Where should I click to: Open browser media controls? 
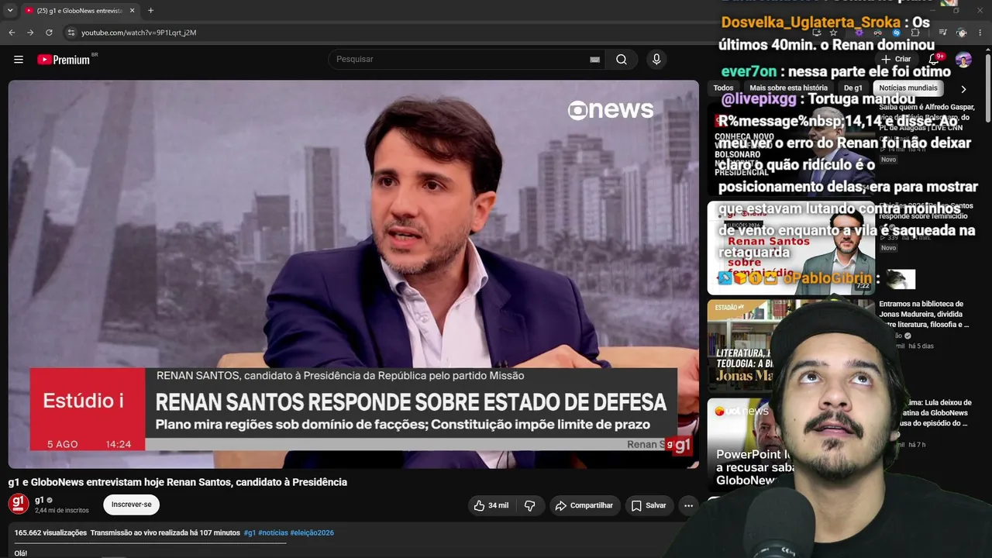tap(942, 33)
